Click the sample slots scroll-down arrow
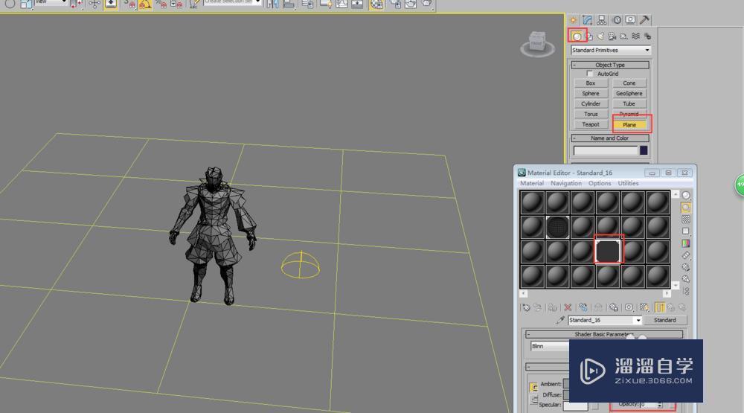This screenshot has width=744, height=413. (x=676, y=286)
